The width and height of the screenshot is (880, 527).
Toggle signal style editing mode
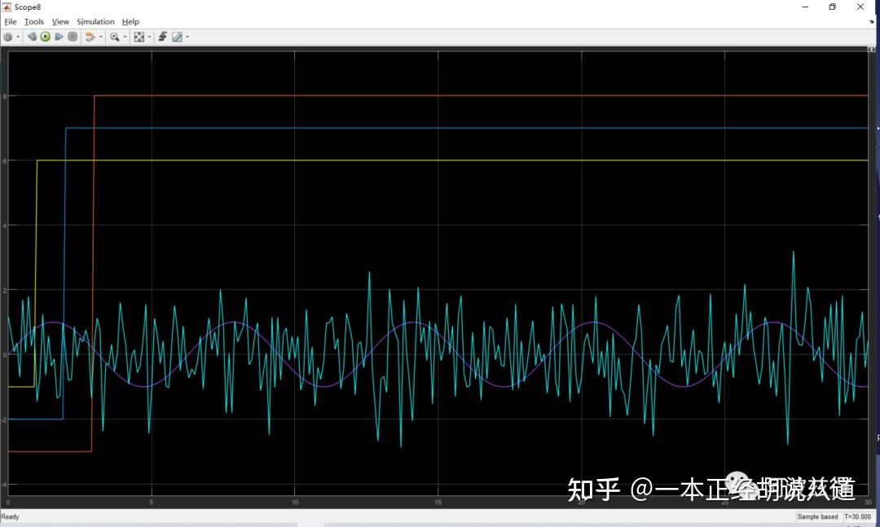(178, 37)
